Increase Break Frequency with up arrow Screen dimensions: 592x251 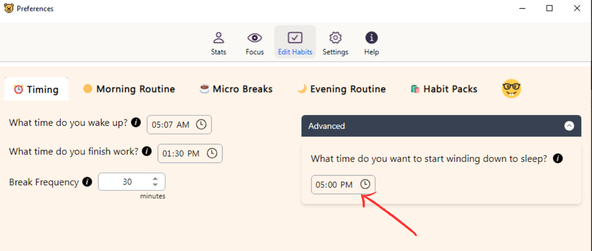(x=155, y=179)
